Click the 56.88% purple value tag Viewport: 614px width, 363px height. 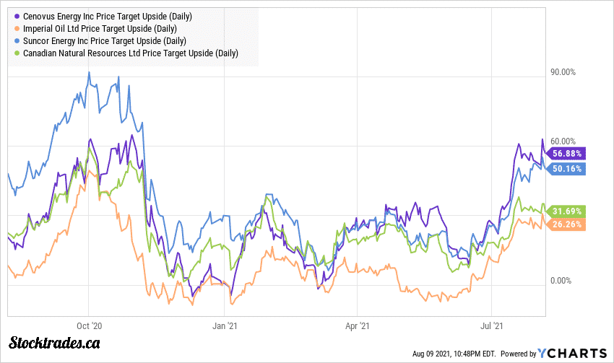568,153
